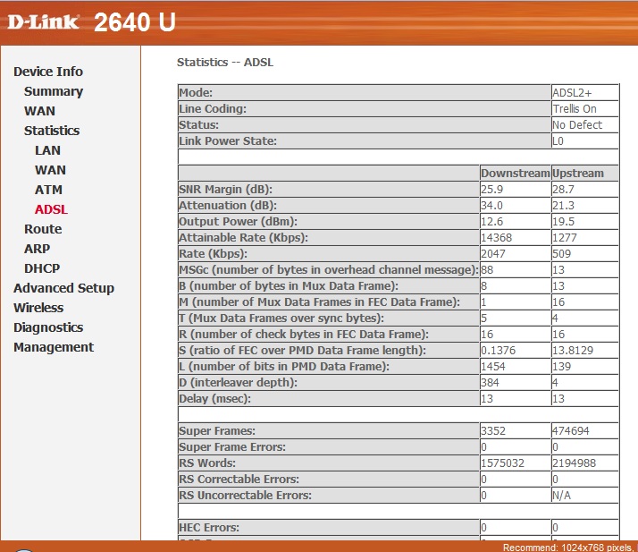This screenshot has width=638, height=552.
Task: Open the Management menu
Action: coord(54,347)
